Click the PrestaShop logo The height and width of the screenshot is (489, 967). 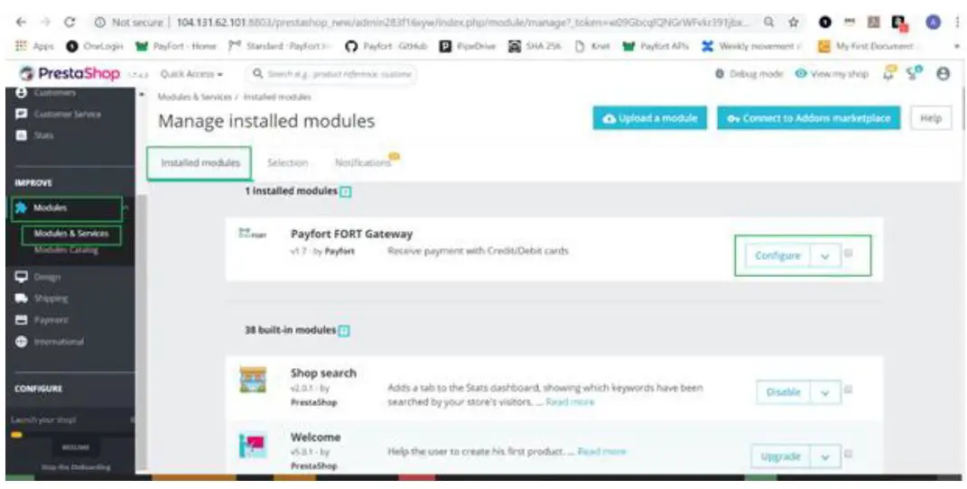pos(69,74)
